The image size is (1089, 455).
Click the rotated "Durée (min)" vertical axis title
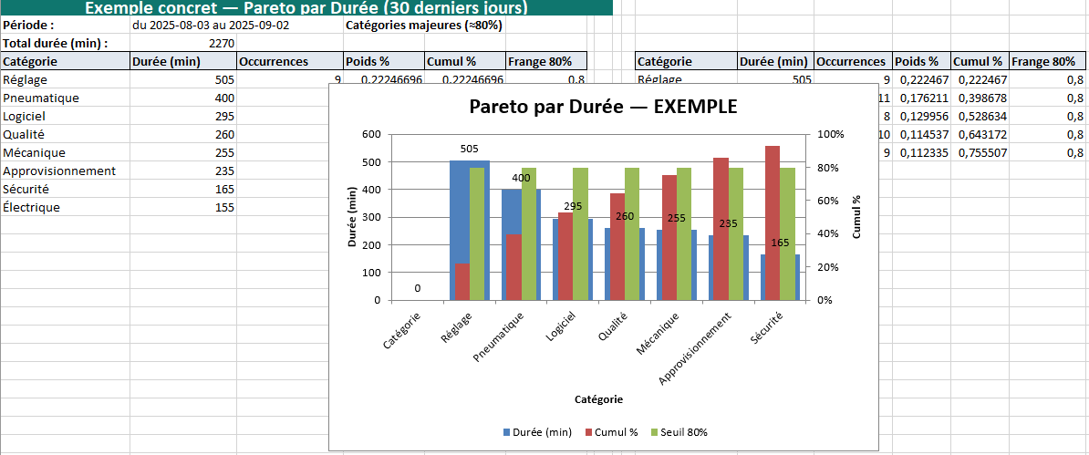point(352,217)
